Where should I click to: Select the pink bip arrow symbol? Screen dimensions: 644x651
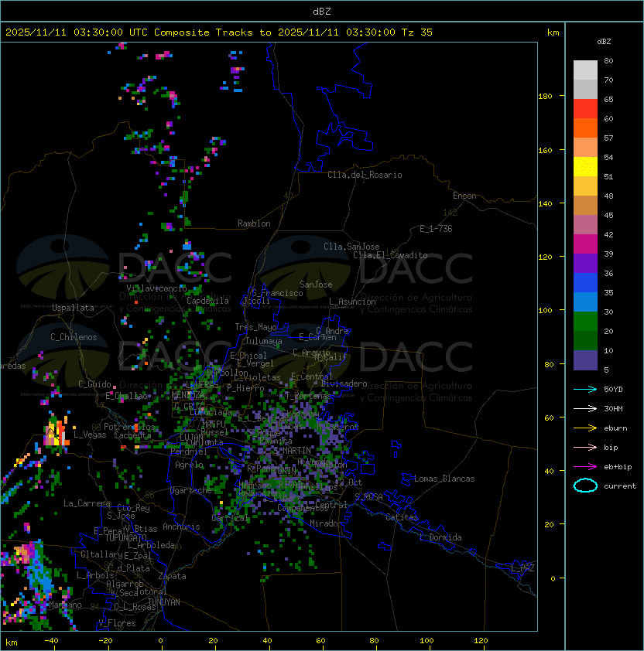(x=585, y=448)
